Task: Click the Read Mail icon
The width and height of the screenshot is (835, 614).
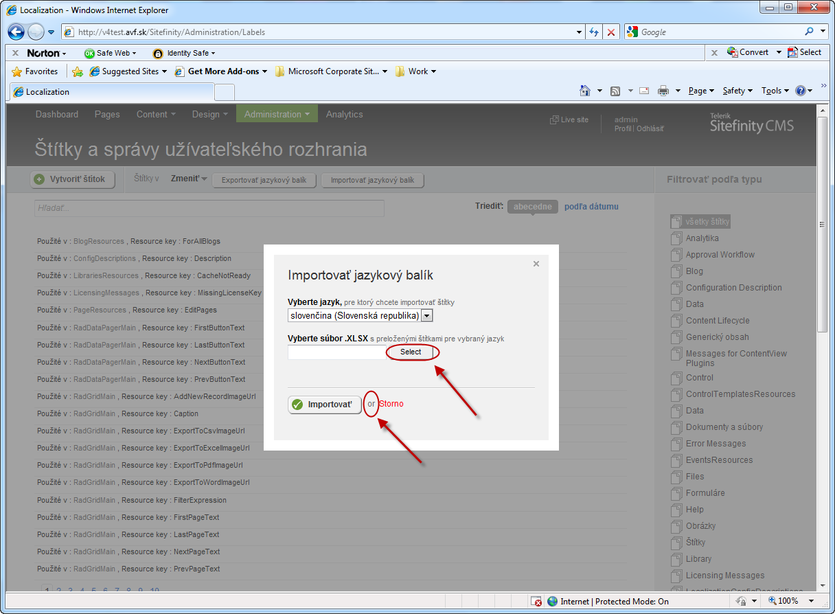Action: [644, 91]
